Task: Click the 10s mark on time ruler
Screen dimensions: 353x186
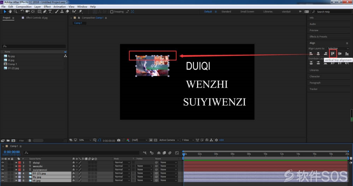Action: pos(265,154)
